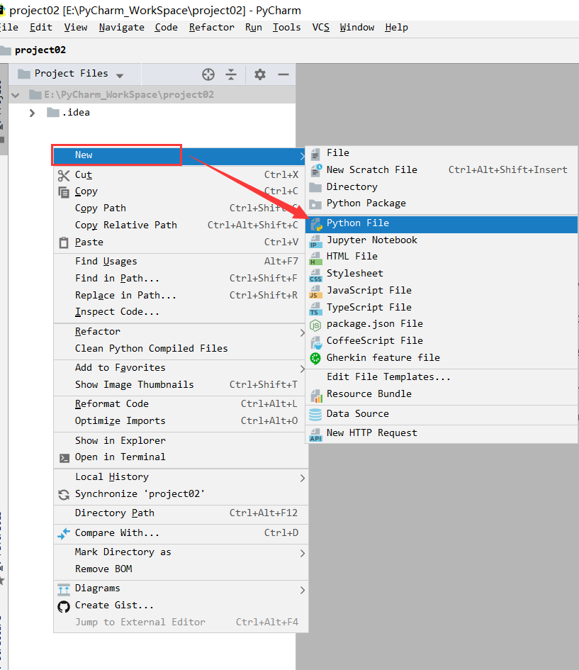Open the Edit menu in menu bar
This screenshot has height=670, width=579.
click(41, 28)
